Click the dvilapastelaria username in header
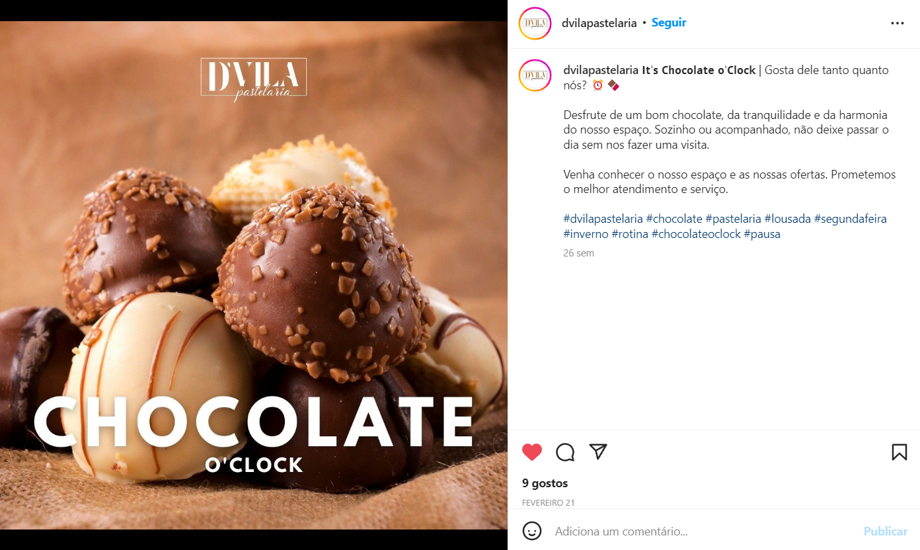The height and width of the screenshot is (550, 920). 599,23
